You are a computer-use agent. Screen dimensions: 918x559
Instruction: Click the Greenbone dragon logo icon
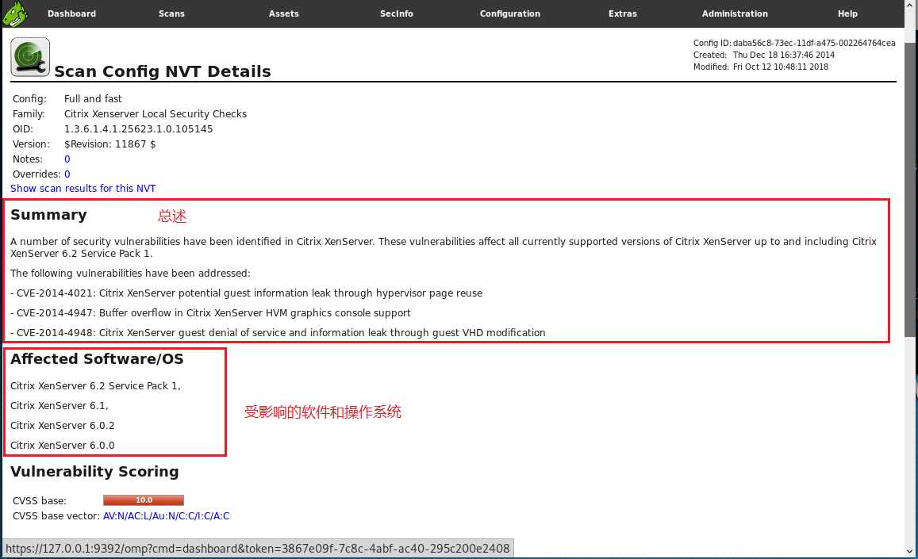tap(14, 13)
